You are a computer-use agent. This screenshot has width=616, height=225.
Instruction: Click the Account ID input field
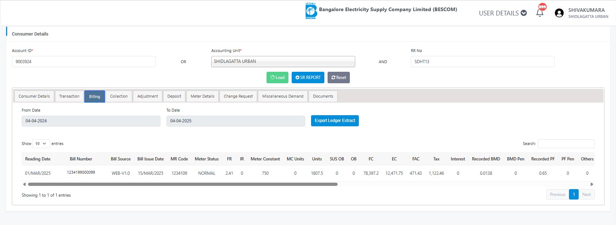coord(84,61)
